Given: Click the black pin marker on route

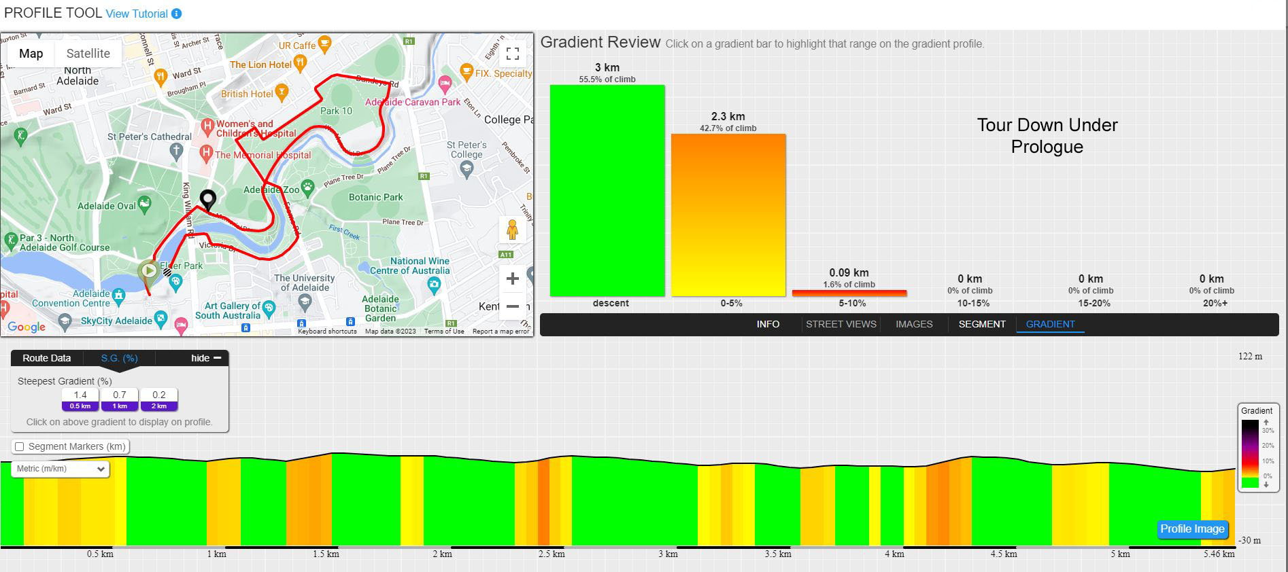Looking at the screenshot, I should [x=208, y=200].
